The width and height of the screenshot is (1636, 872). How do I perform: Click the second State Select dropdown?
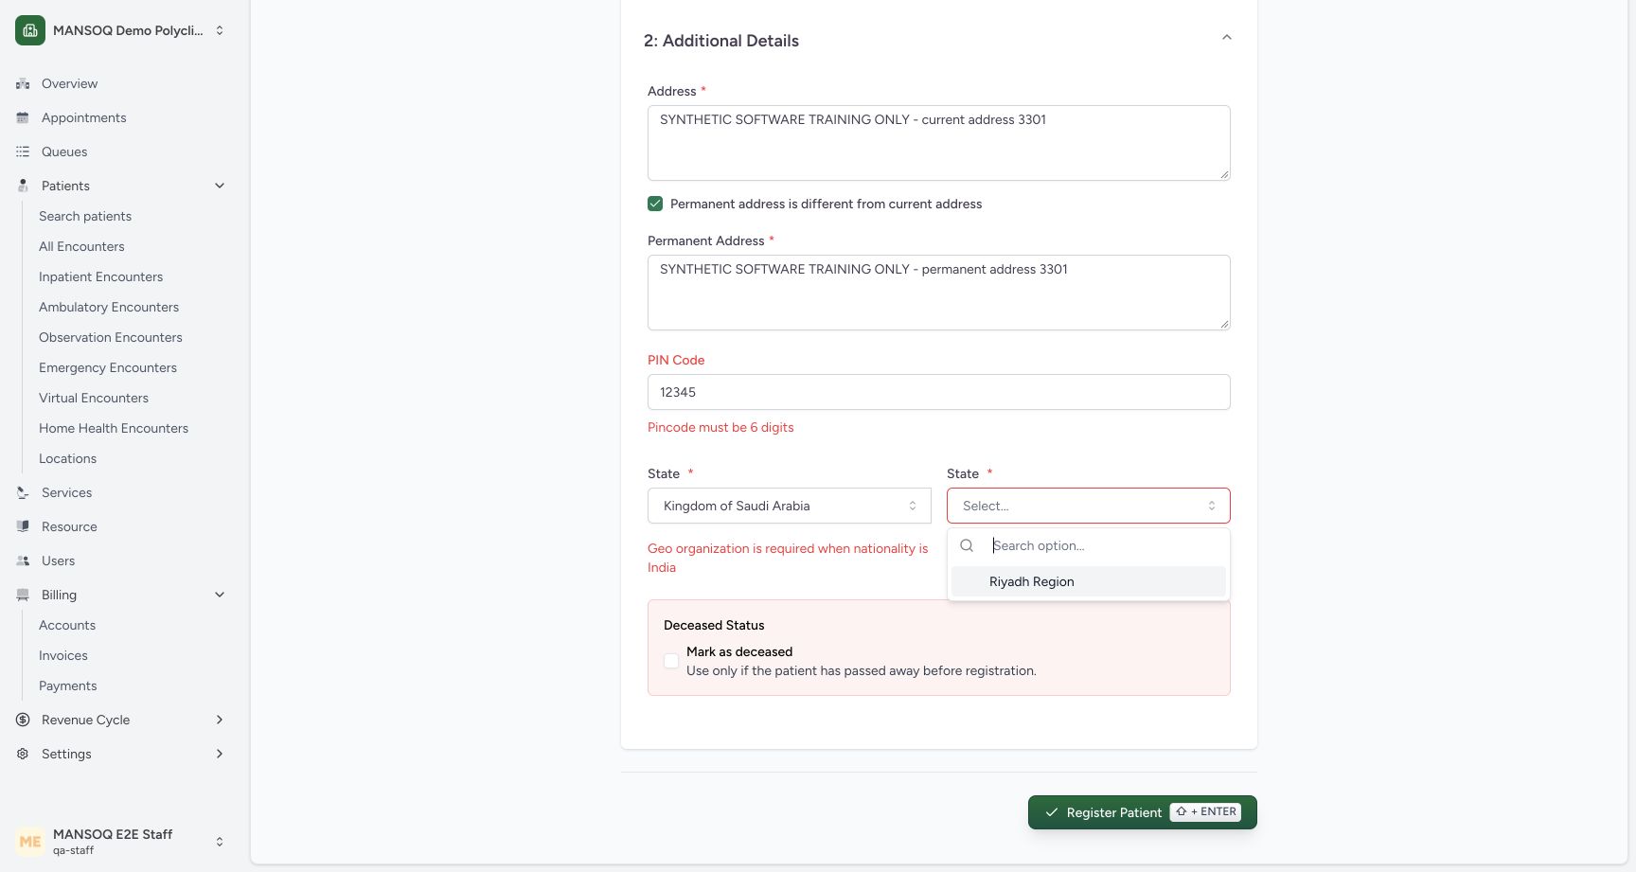click(1089, 506)
